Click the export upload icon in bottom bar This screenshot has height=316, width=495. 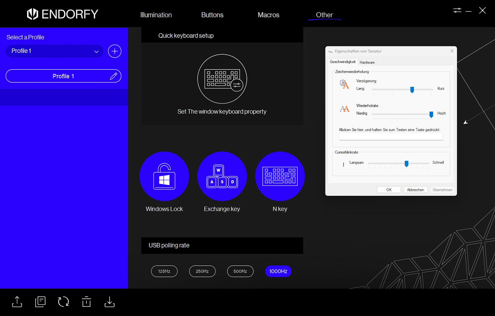coord(17,302)
